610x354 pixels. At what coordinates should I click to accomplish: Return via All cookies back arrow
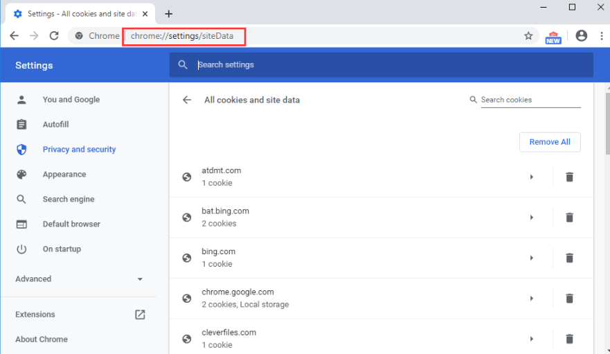point(187,100)
